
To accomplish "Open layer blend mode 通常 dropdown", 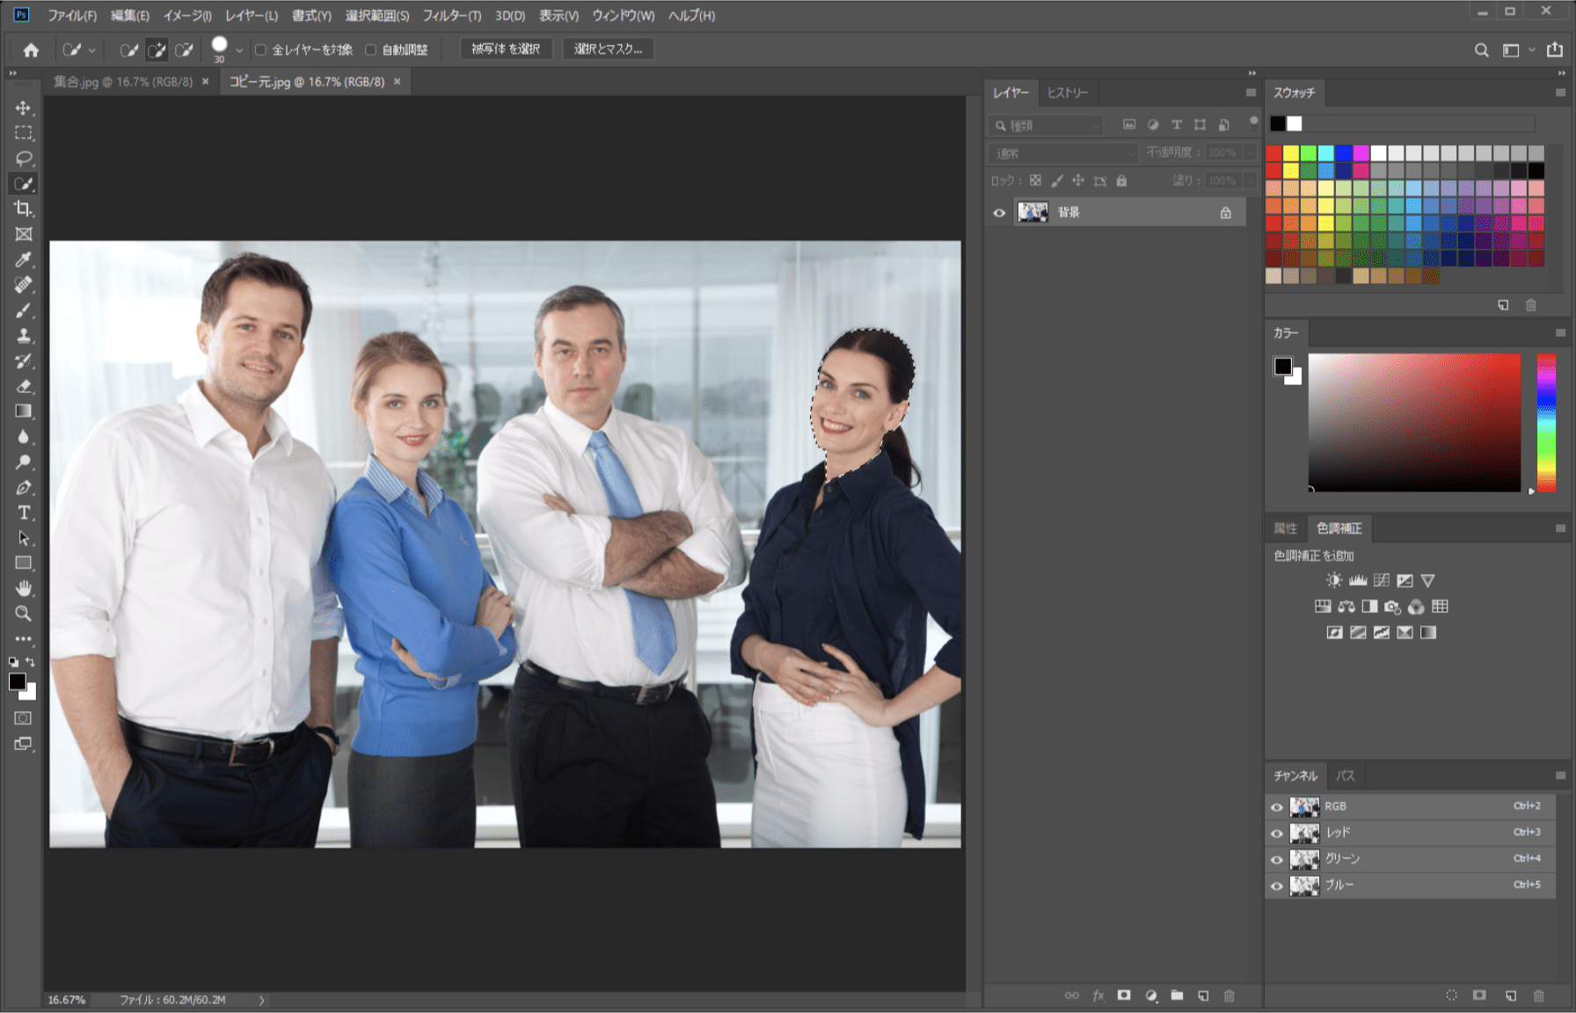I will [x=1063, y=153].
